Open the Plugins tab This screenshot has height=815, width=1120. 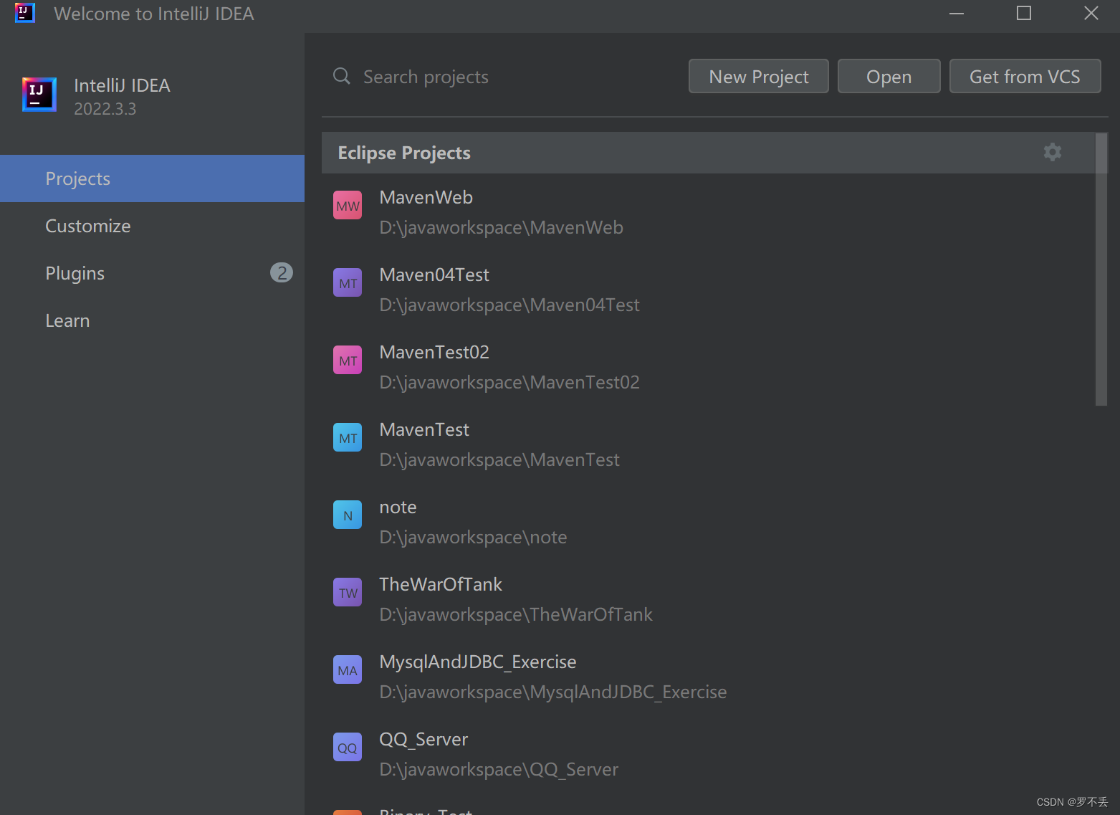[x=152, y=273]
